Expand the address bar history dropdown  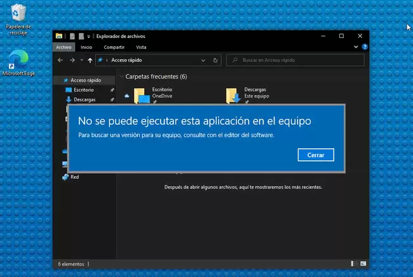pos(203,60)
